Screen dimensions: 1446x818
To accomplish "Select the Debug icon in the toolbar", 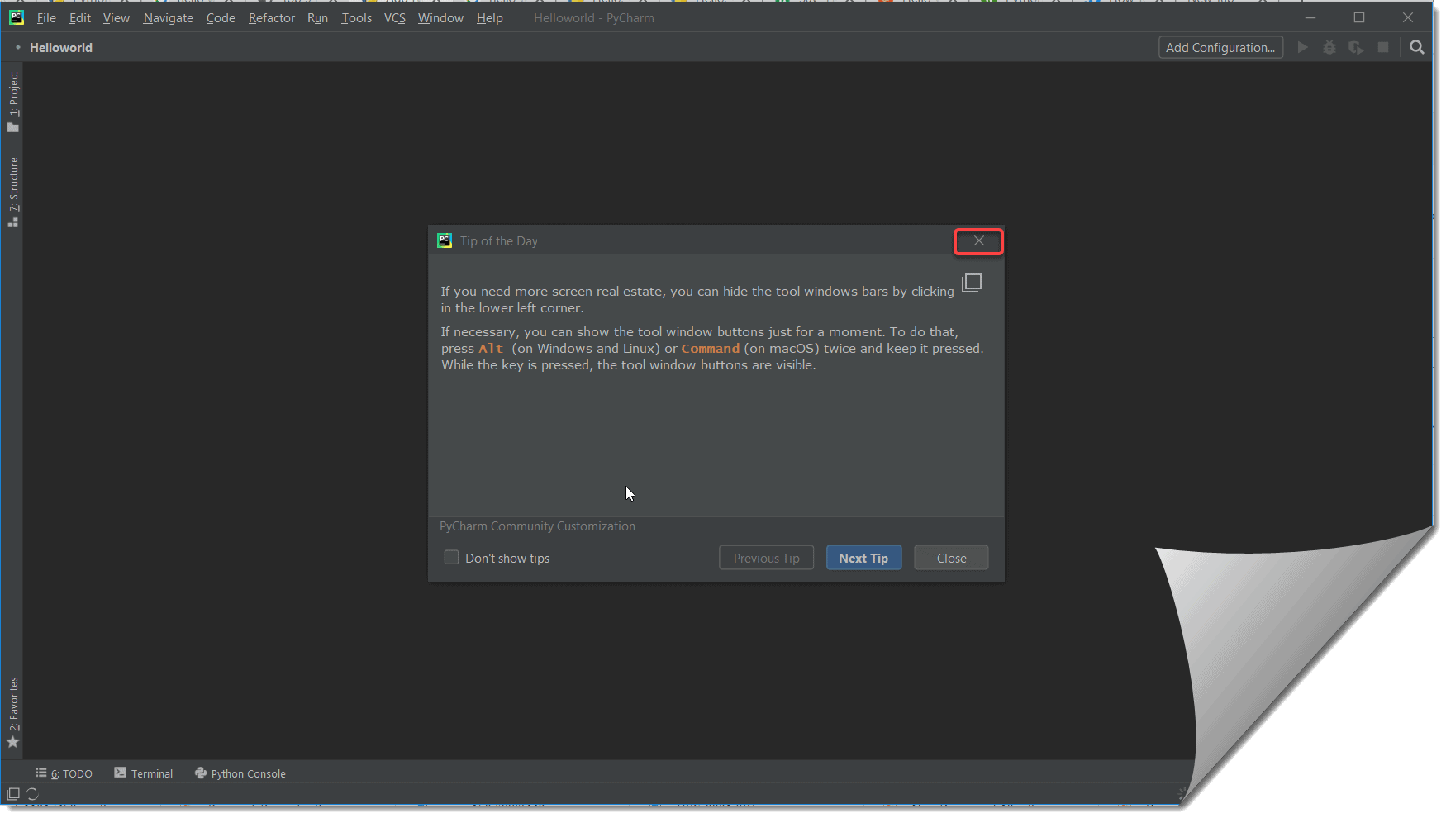I will [x=1329, y=47].
